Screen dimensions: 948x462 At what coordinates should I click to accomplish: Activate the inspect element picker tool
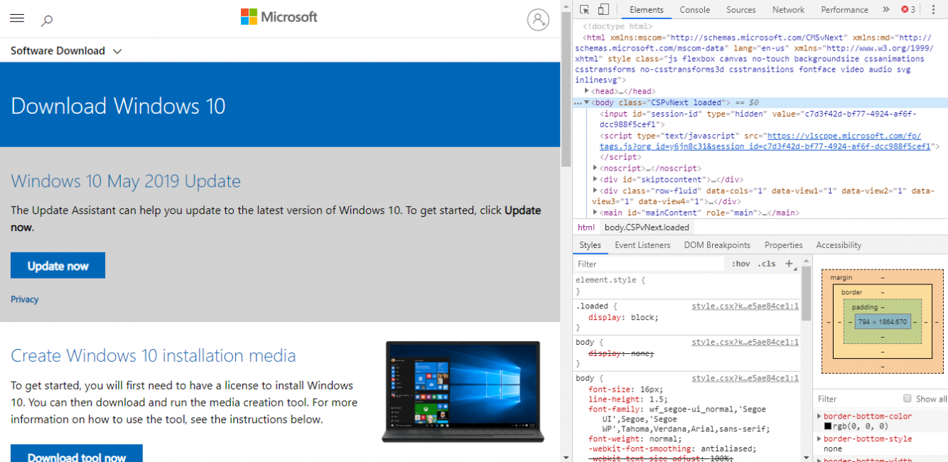(584, 10)
